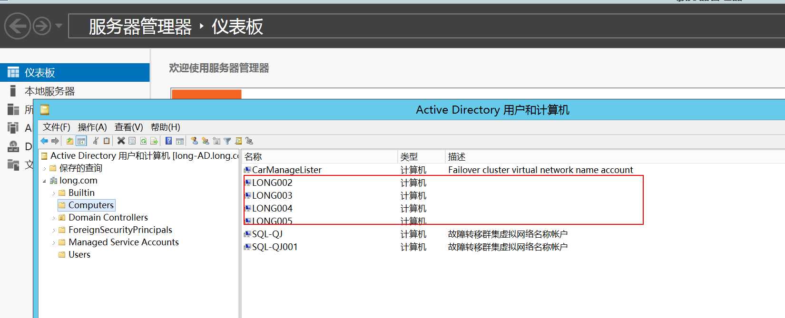
Task: Open the 帮助(H) menu
Action: tap(165, 127)
